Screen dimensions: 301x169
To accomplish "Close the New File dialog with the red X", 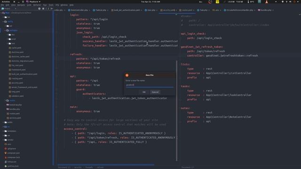I will 127,75.
